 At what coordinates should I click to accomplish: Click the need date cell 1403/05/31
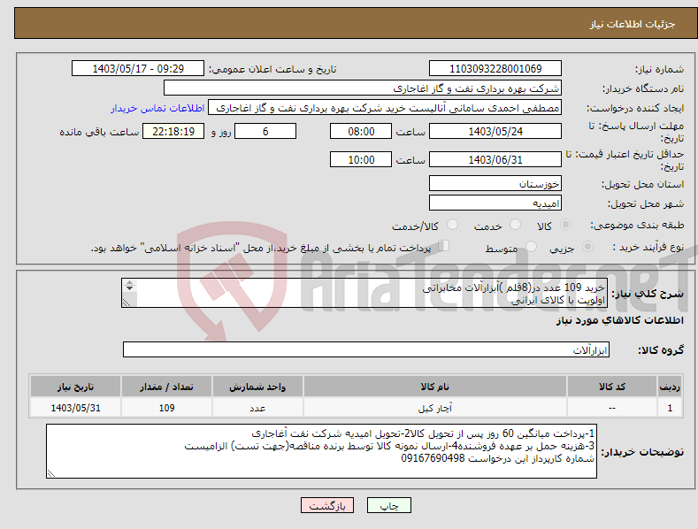tap(75, 408)
